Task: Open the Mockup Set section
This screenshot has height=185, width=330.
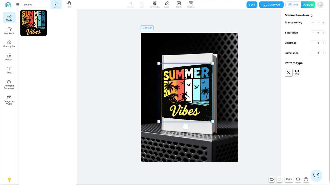Action: pyautogui.click(x=9, y=44)
